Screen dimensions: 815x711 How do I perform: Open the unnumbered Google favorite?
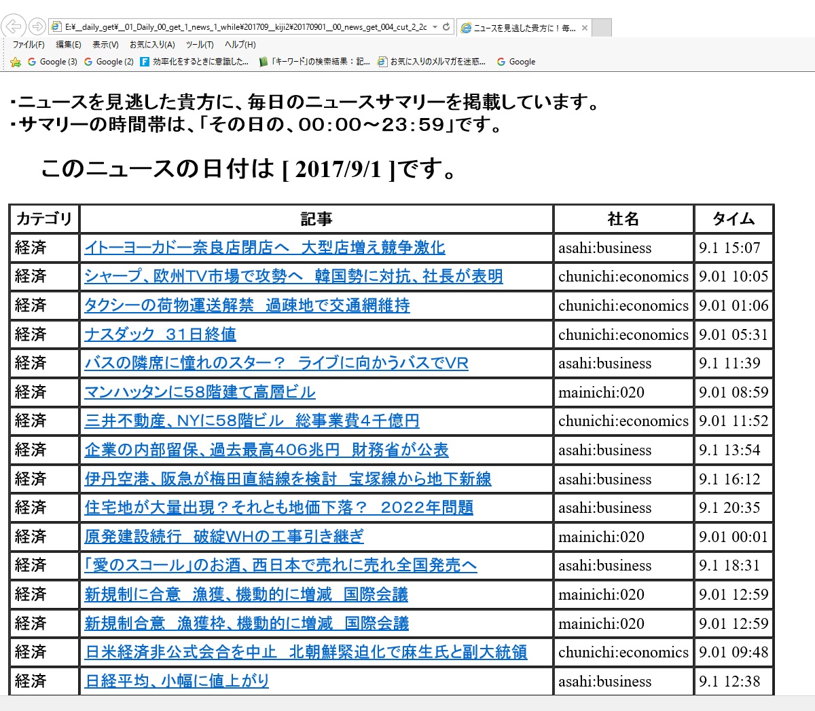[x=516, y=62]
